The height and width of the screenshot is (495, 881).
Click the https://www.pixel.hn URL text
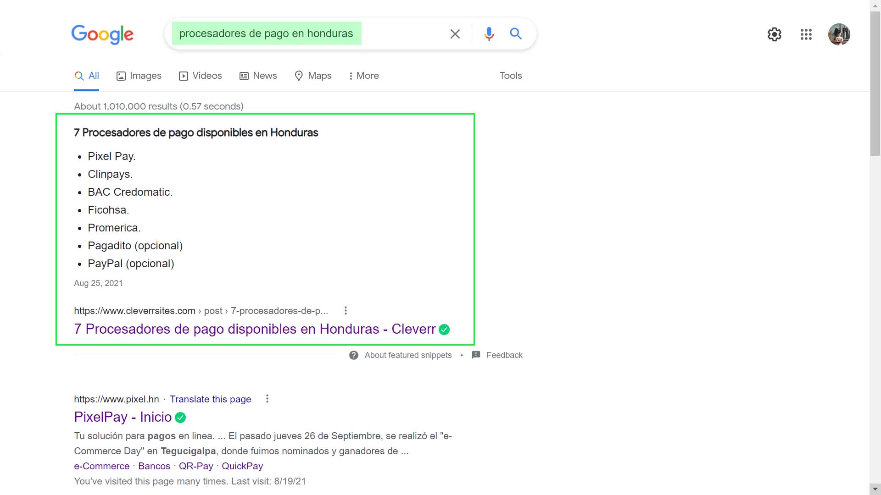[x=117, y=399]
